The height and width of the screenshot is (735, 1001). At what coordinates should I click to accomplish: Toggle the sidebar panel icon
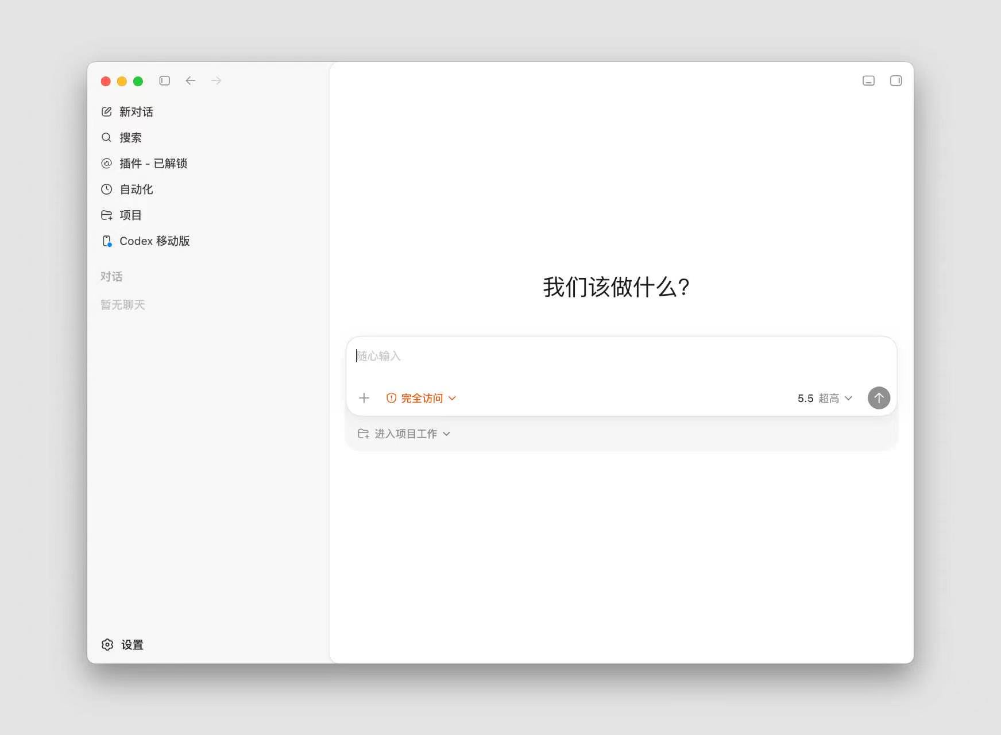pos(165,81)
